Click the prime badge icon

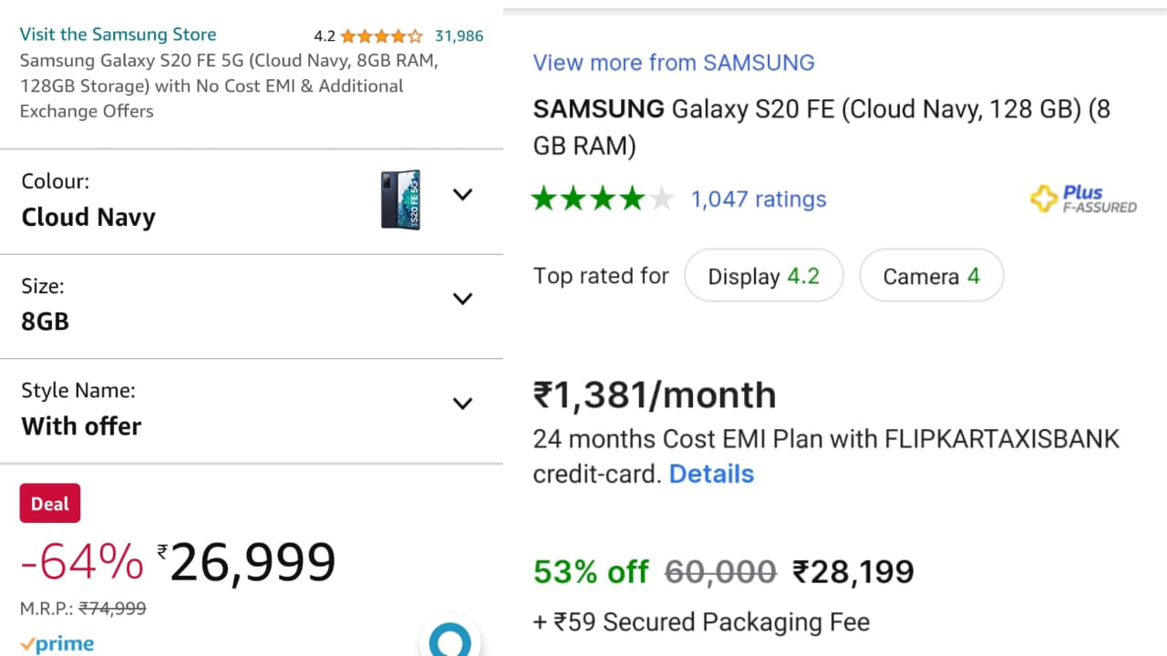tap(57, 644)
